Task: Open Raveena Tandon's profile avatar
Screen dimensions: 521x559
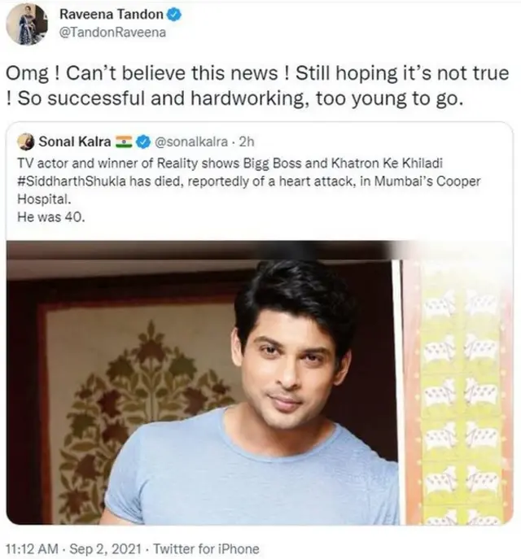Action: 27,24
